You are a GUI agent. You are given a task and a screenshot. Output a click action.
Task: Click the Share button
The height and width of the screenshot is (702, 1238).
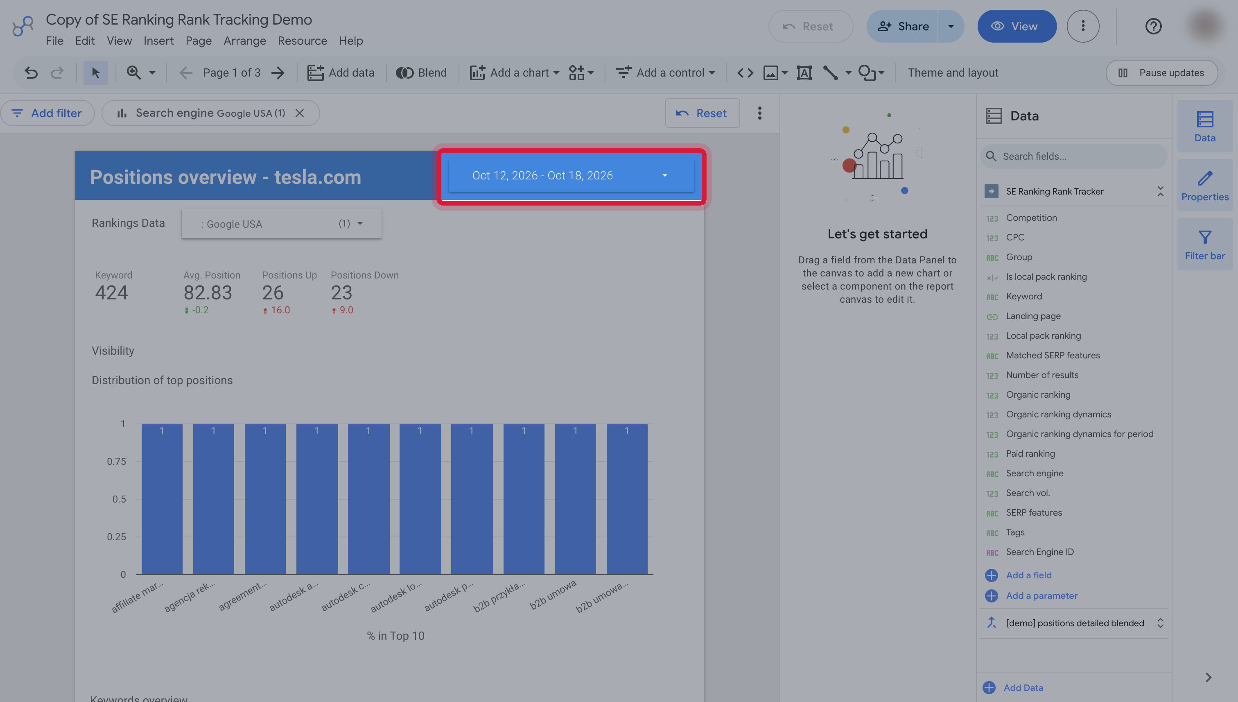tap(903, 26)
